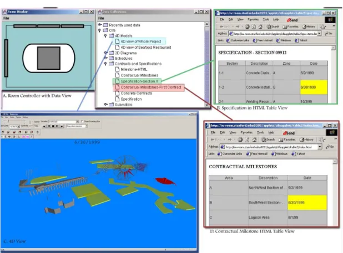Open address dropdown in Milestones browser
343x253 pixels.
point(320,147)
